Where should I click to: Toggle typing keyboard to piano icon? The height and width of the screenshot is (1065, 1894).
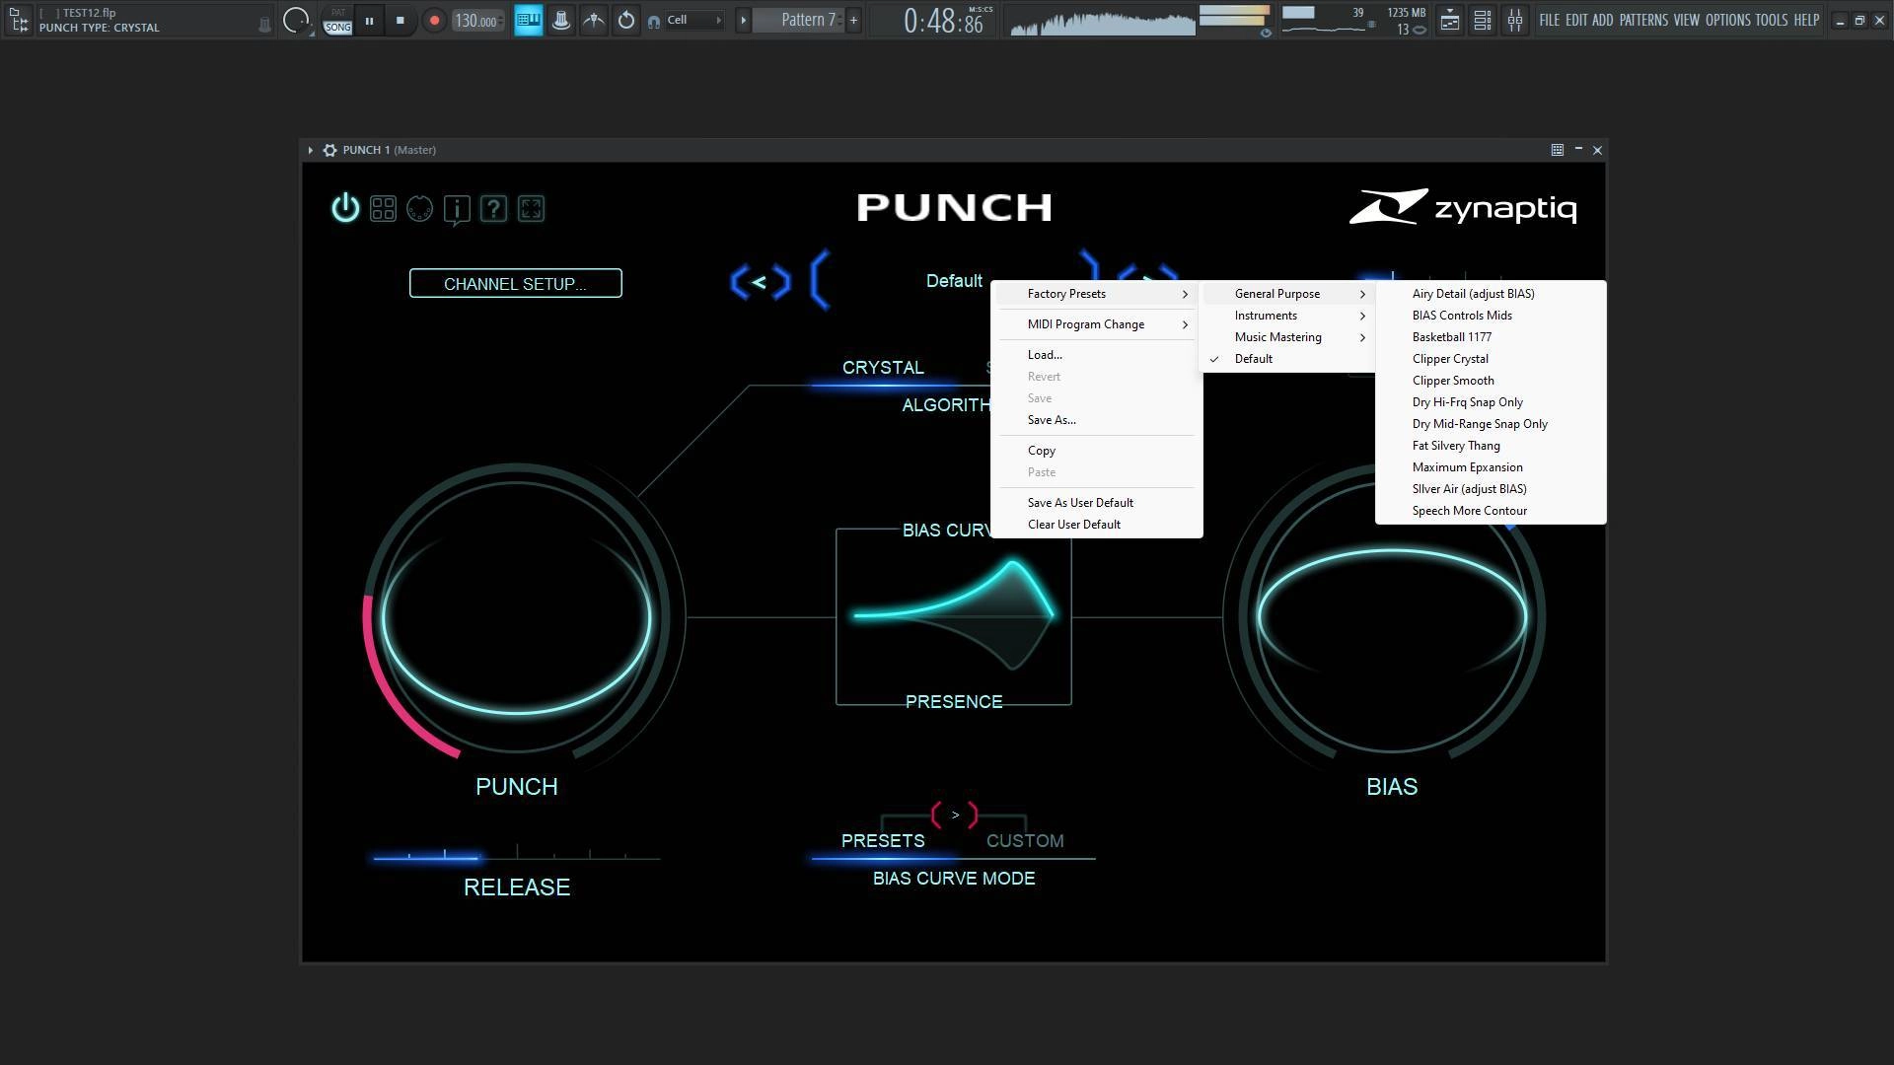click(529, 20)
